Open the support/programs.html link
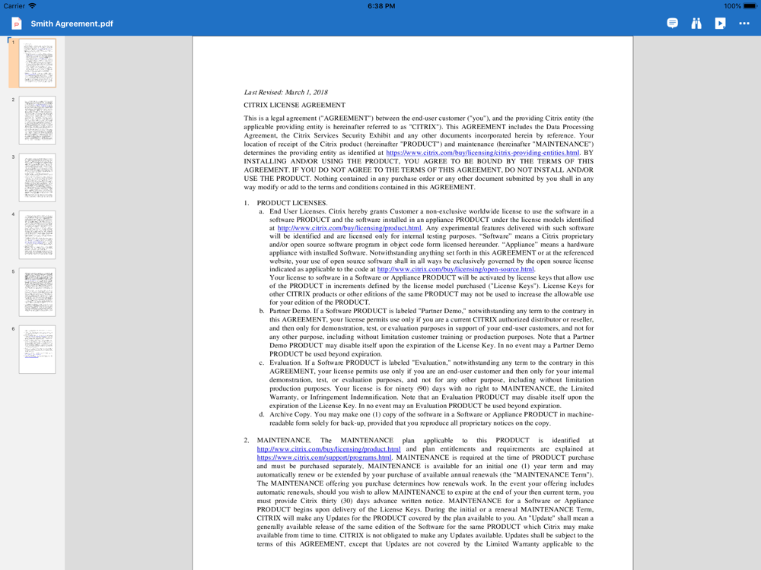The height and width of the screenshot is (570, 761). tap(324, 458)
